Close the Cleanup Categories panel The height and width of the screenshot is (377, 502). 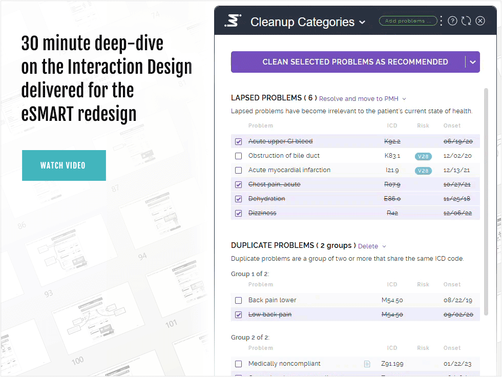click(480, 21)
